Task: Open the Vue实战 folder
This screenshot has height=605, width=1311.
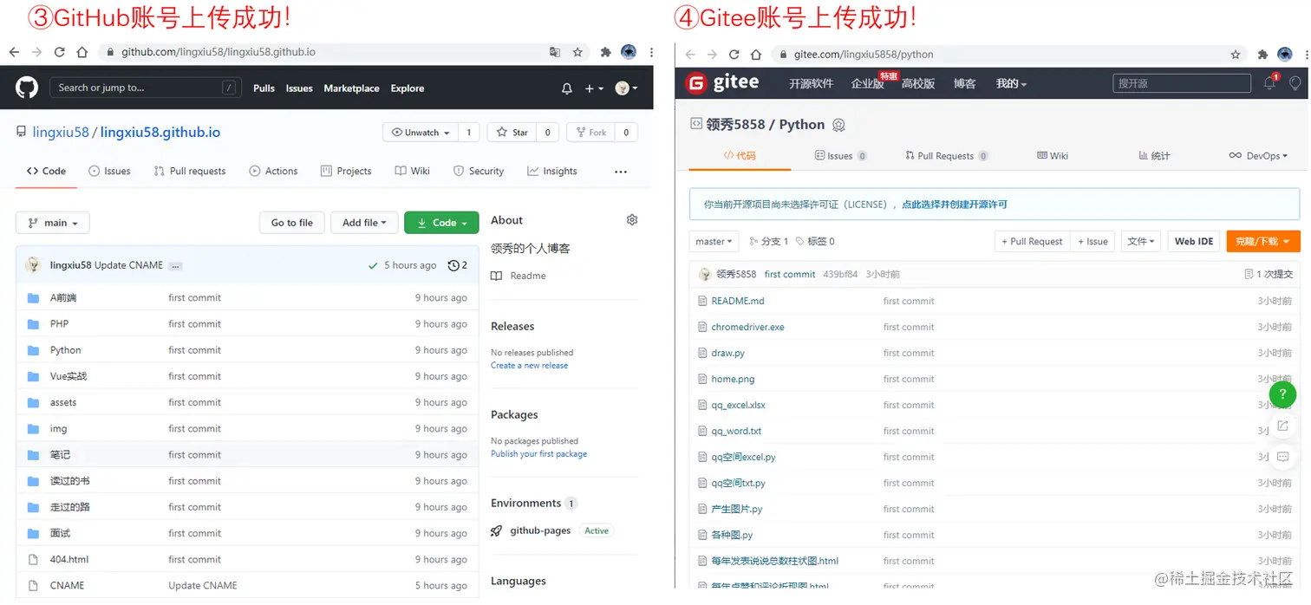Action: pyautogui.click(x=68, y=376)
